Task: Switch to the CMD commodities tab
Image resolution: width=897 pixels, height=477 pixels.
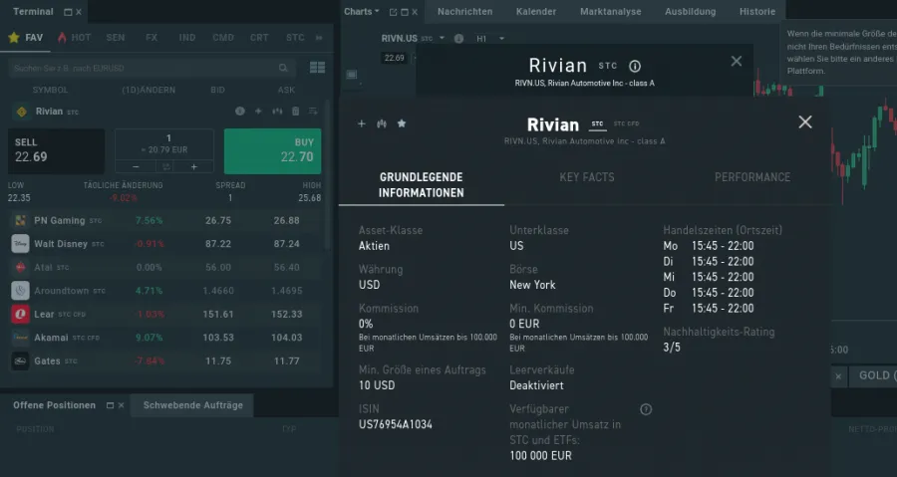Action: pos(223,38)
